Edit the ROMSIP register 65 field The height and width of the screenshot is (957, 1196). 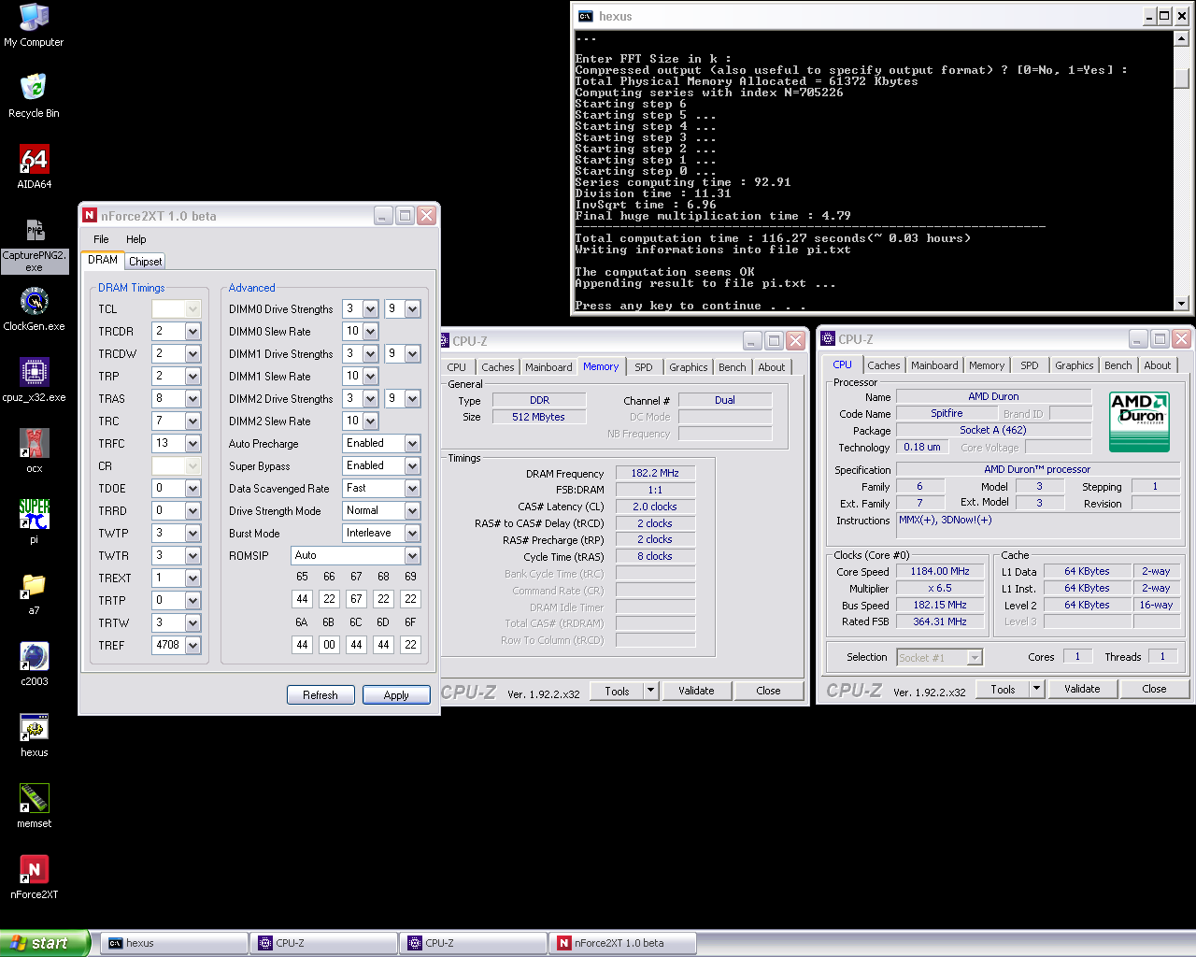302,599
